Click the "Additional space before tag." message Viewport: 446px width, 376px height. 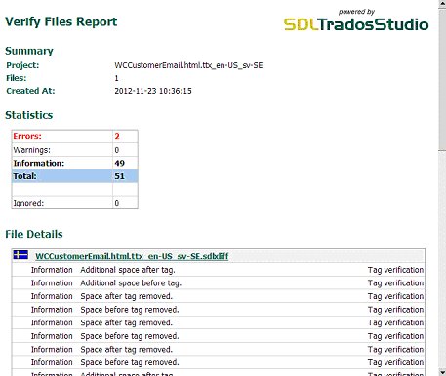pos(131,283)
